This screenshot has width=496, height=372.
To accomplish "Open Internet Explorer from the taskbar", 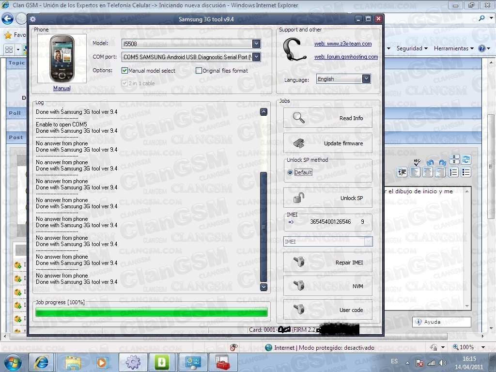I will tap(42, 362).
